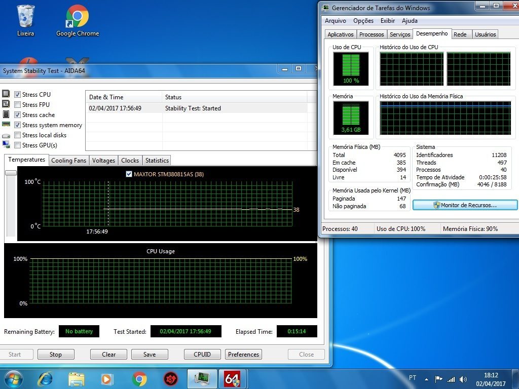Click the Stress cache chip icon
The height and width of the screenshot is (389, 519).
pyautogui.click(x=6, y=114)
